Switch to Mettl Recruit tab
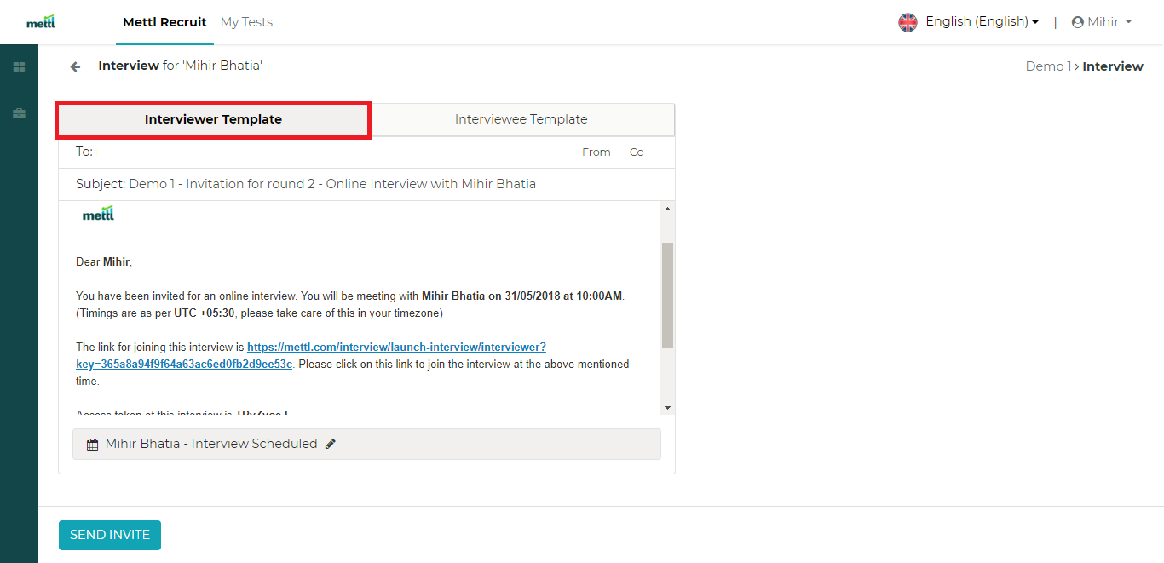The height and width of the screenshot is (563, 1164). coord(164,22)
